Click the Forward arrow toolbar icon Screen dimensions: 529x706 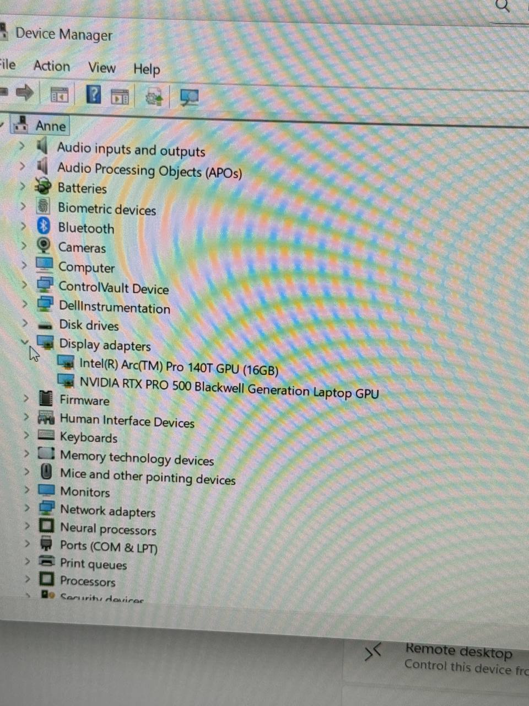click(24, 92)
